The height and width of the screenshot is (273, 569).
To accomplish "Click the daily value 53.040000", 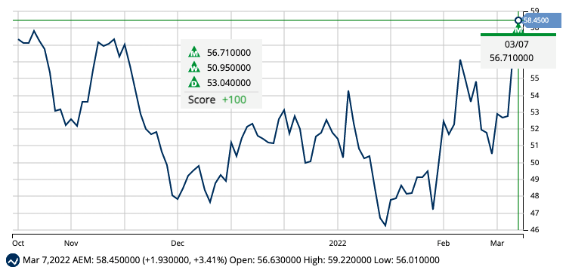I will click(229, 83).
